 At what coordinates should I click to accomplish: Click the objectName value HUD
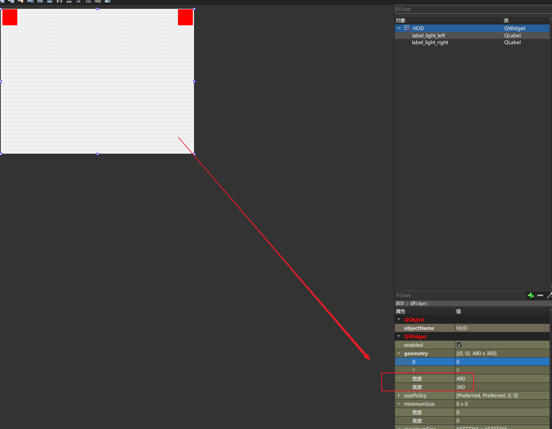502,328
